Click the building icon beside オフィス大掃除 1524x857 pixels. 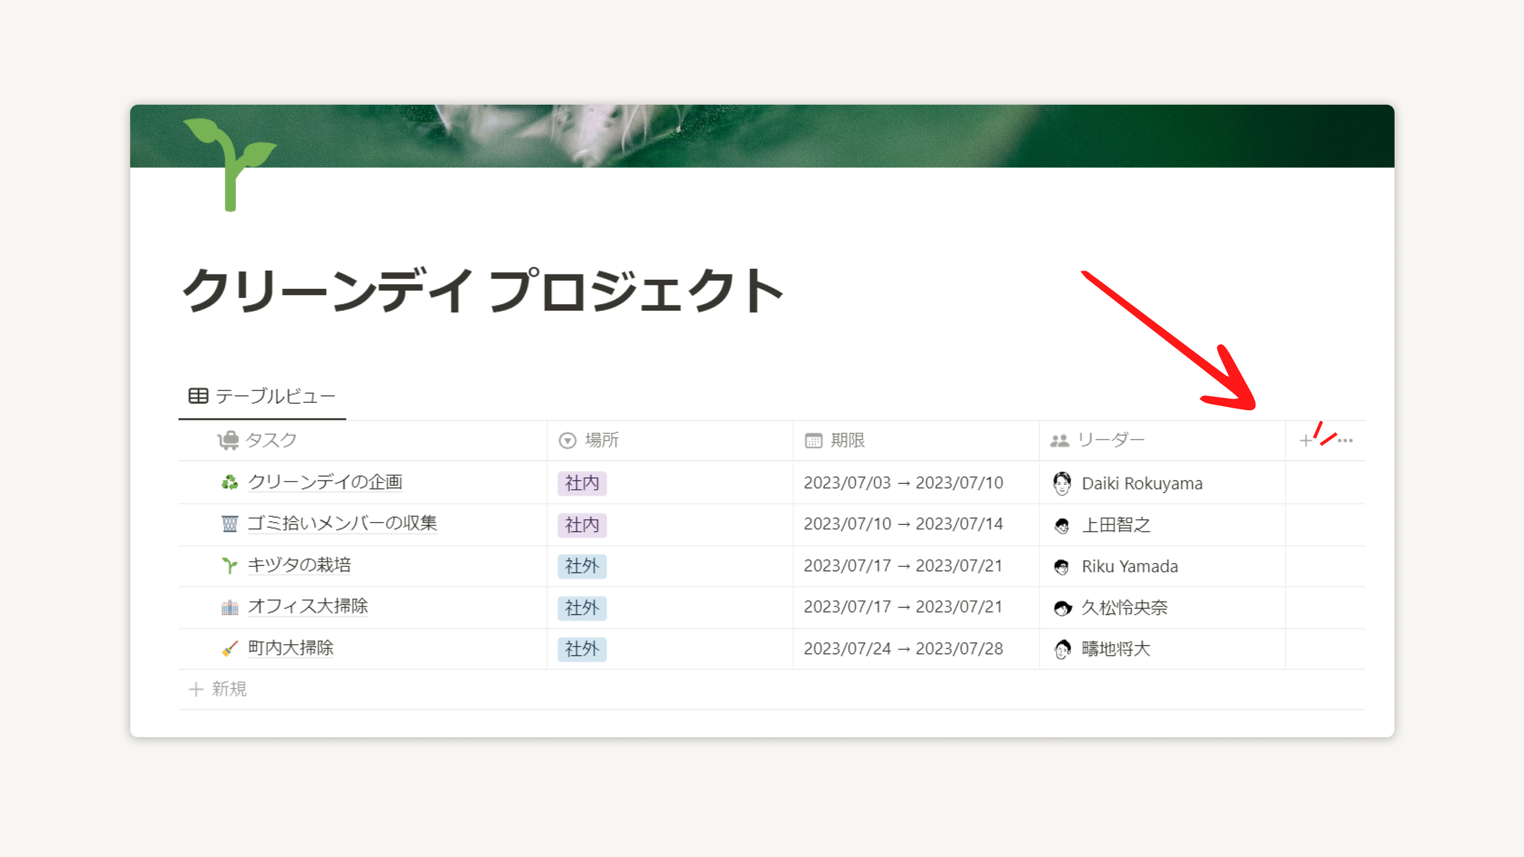[x=229, y=607]
